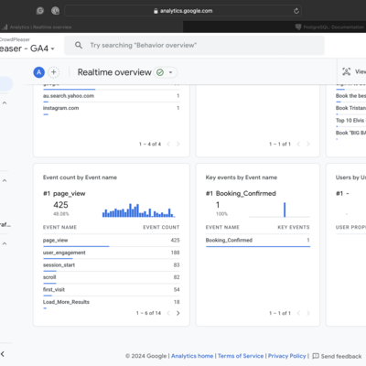Click next arrow in key events card
The image size is (366, 366).
pyautogui.click(x=308, y=313)
